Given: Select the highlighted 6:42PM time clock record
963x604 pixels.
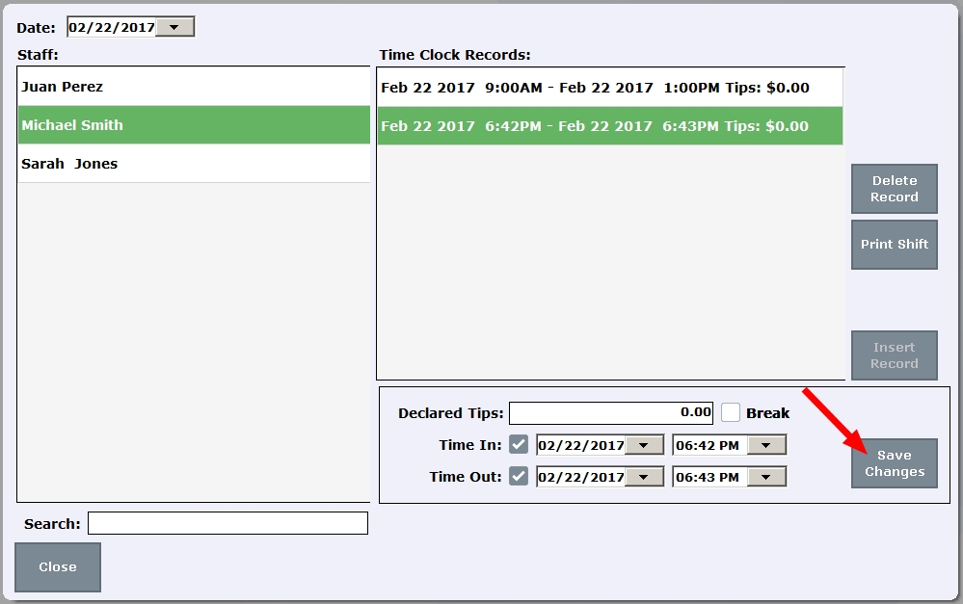Looking at the screenshot, I should point(609,125).
